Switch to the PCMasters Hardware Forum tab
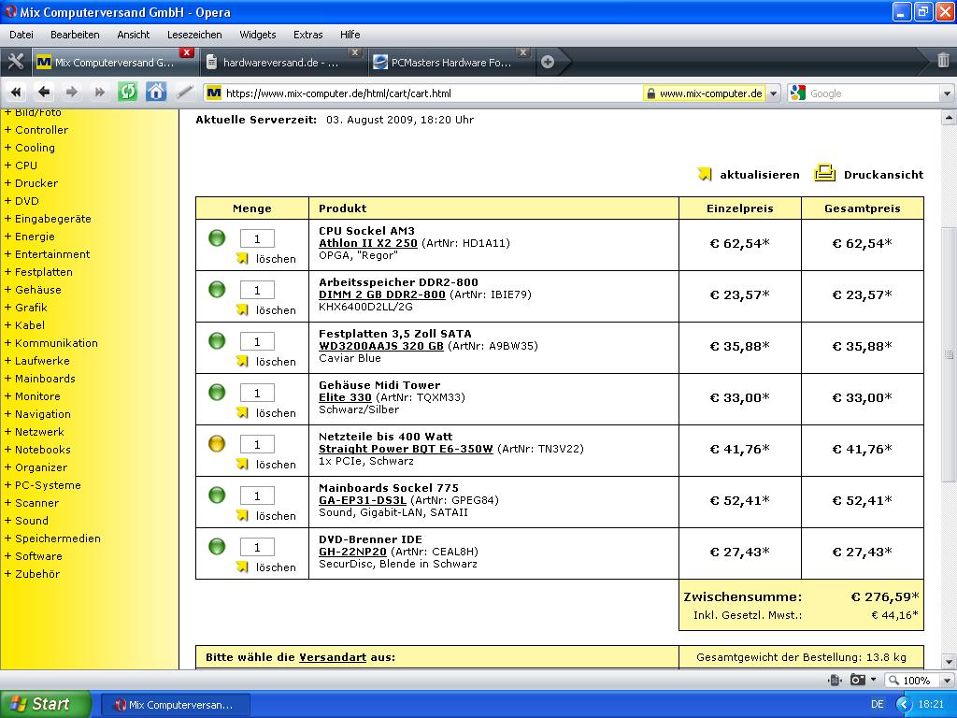Viewport: 957px width, 718px height. click(450, 62)
